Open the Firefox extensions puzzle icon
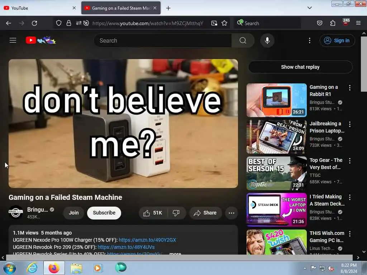The image size is (367, 275). (333, 23)
